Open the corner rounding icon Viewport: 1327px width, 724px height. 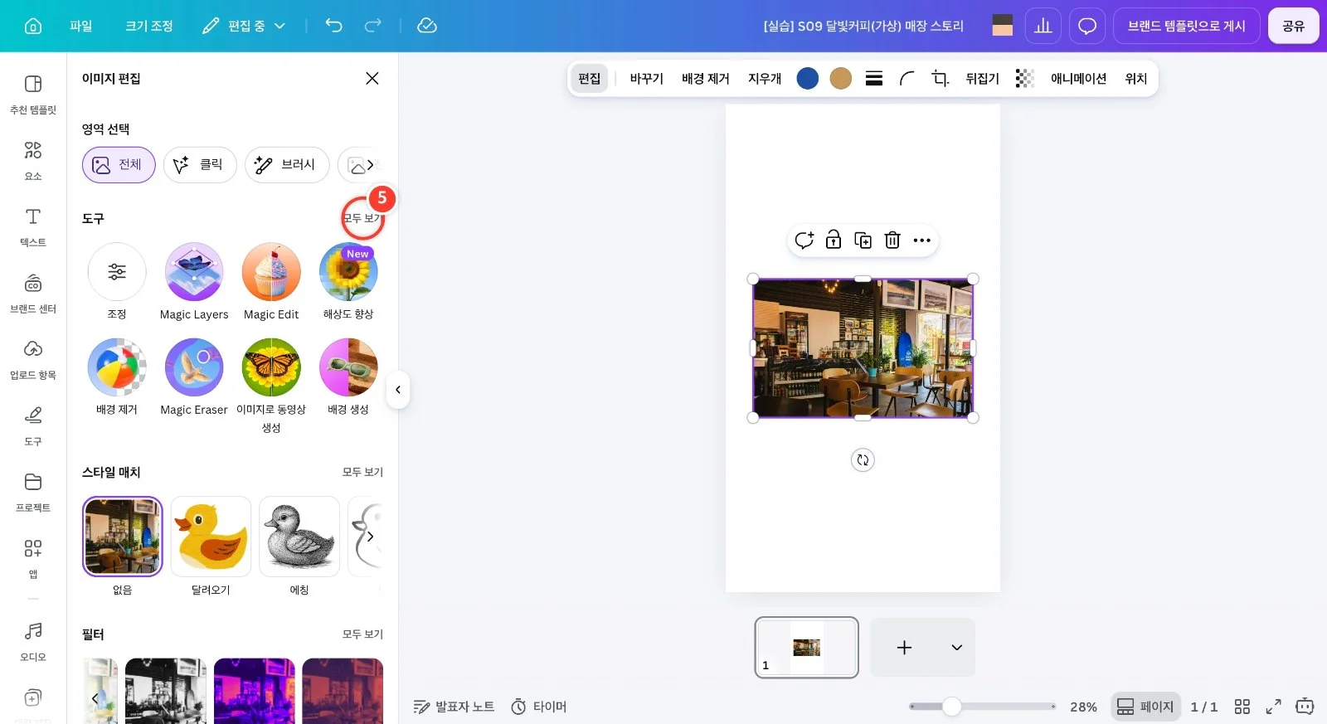pyautogui.click(x=907, y=78)
